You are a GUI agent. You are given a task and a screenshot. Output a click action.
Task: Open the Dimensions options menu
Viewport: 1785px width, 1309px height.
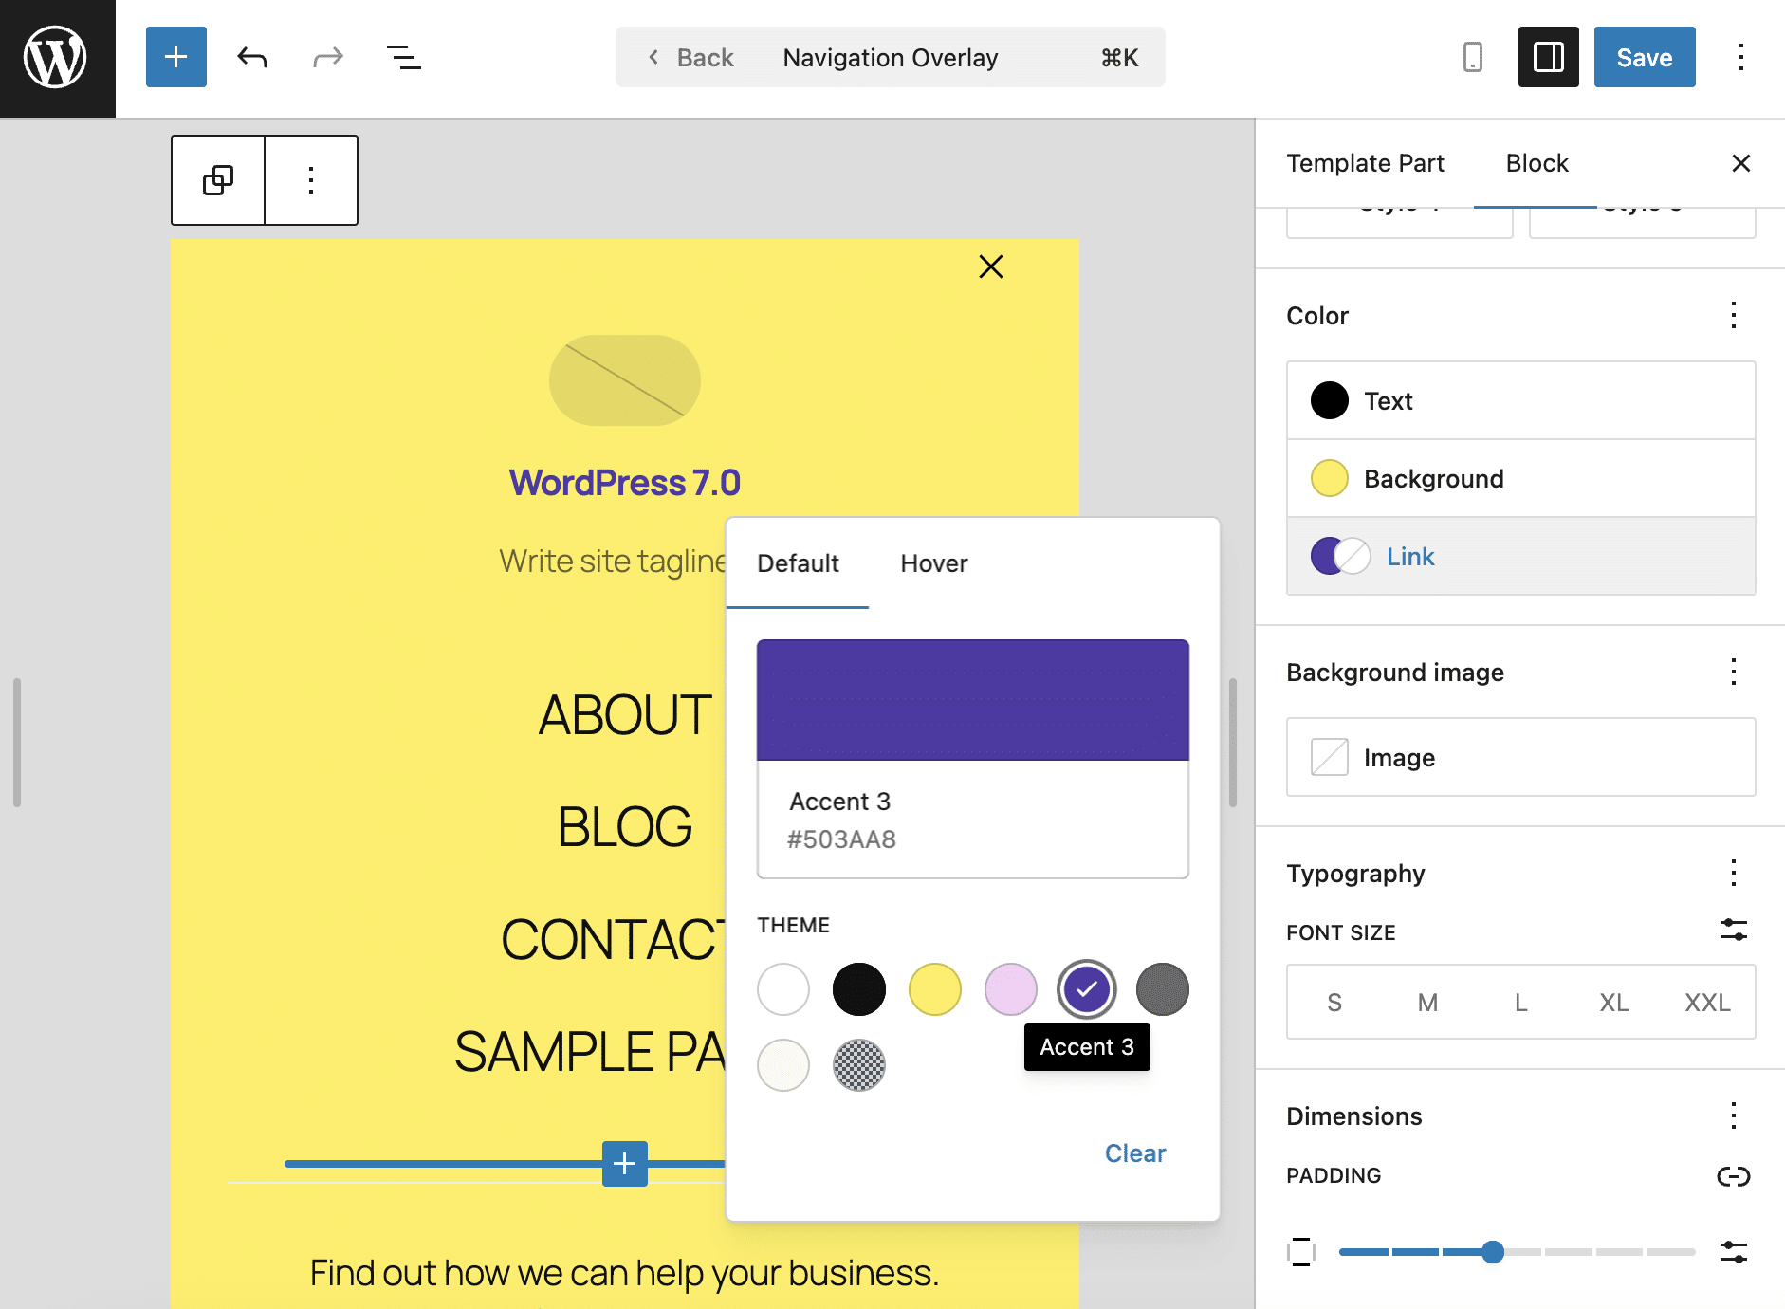[x=1733, y=1115]
